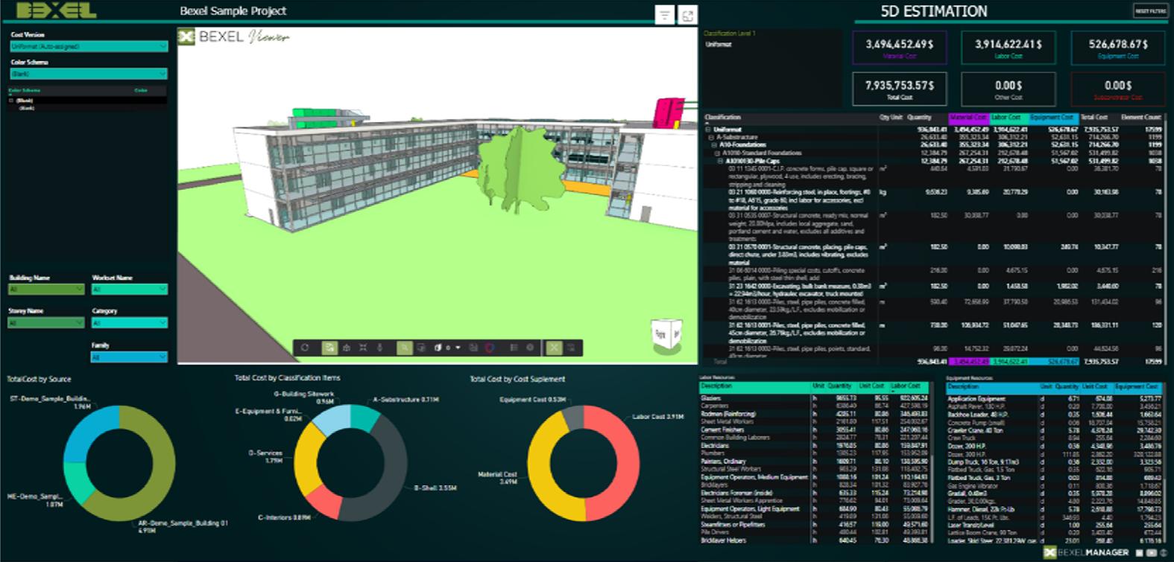Click the Total Cost value card
The height and width of the screenshot is (562, 1174).
coord(900,89)
